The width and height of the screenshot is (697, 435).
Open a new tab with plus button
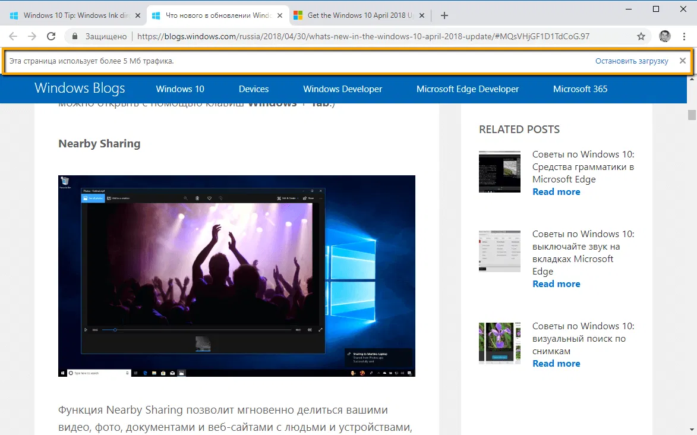click(x=444, y=15)
